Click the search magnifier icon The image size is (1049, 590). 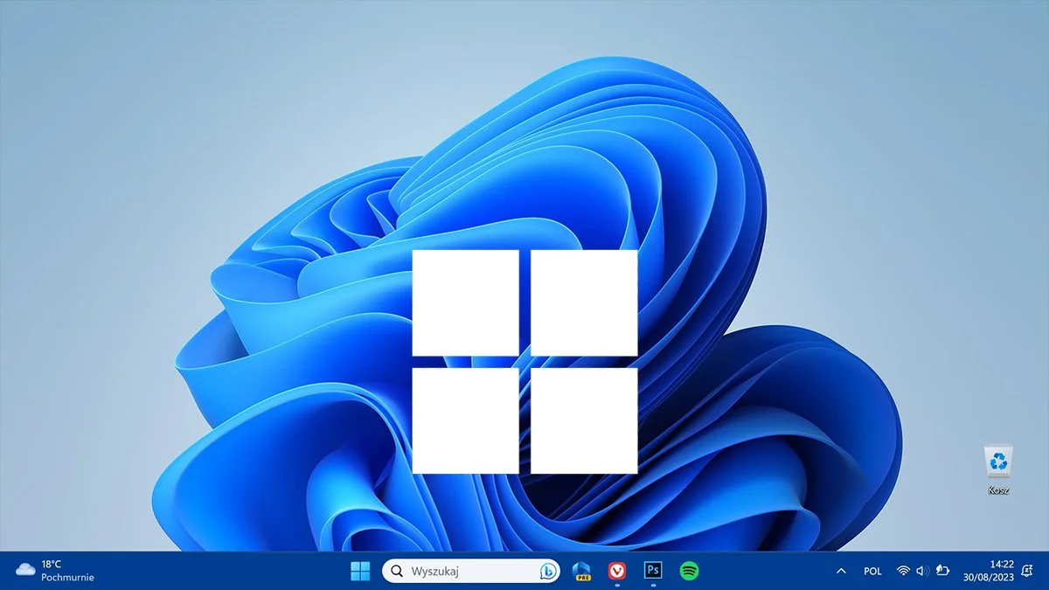tap(399, 571)
